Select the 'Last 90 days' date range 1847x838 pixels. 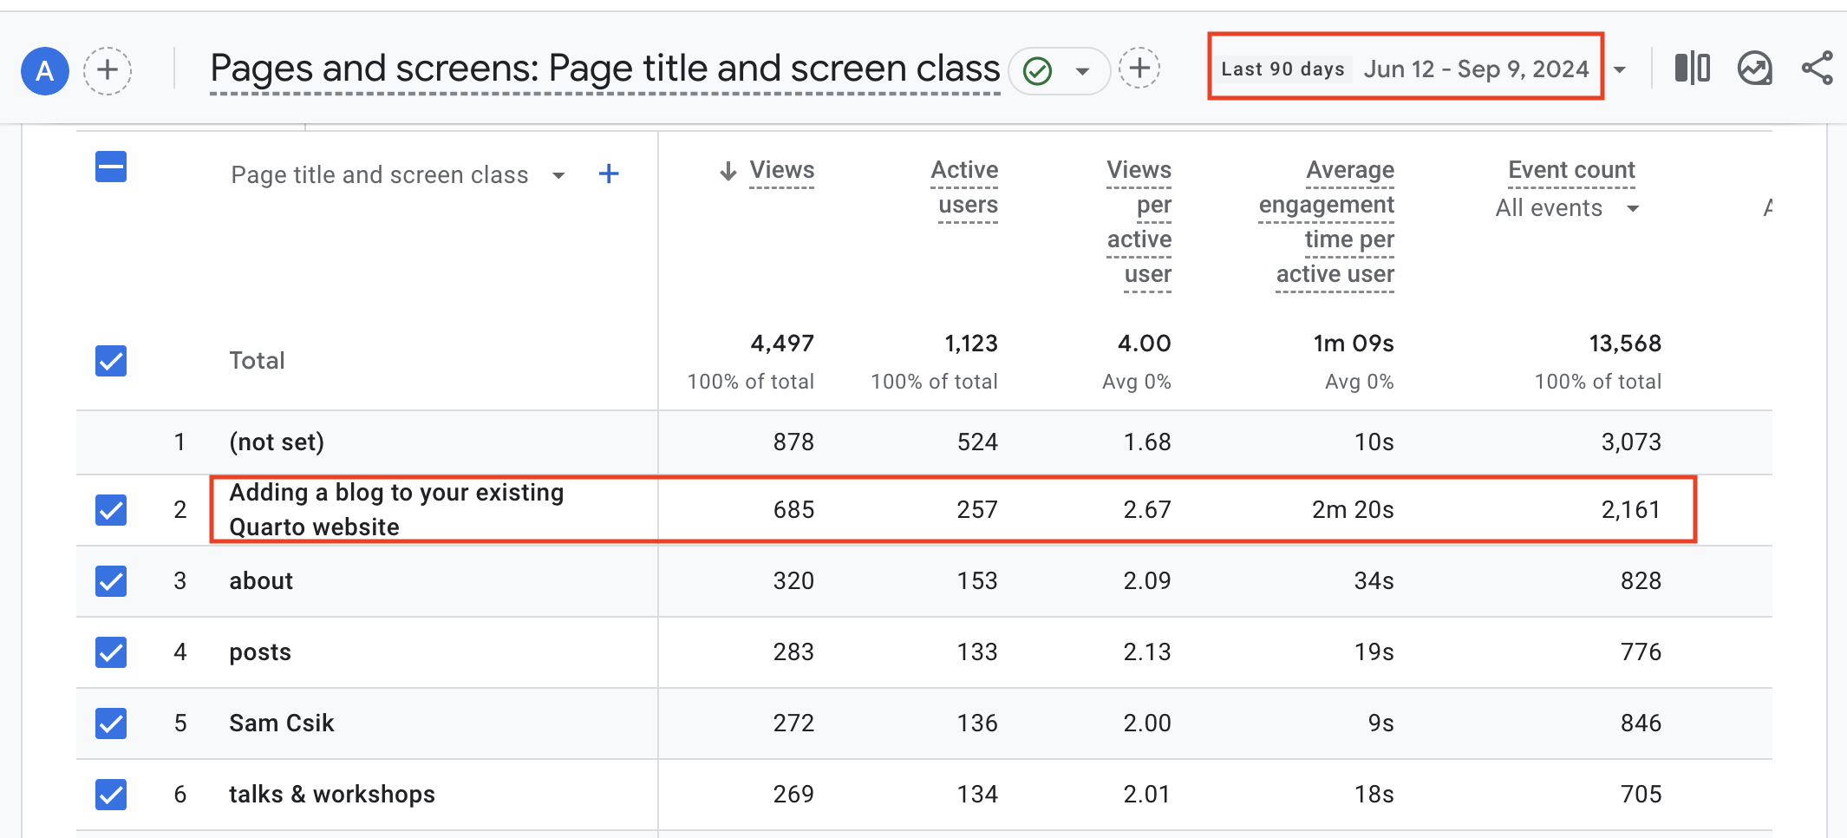coord(1282,69)
